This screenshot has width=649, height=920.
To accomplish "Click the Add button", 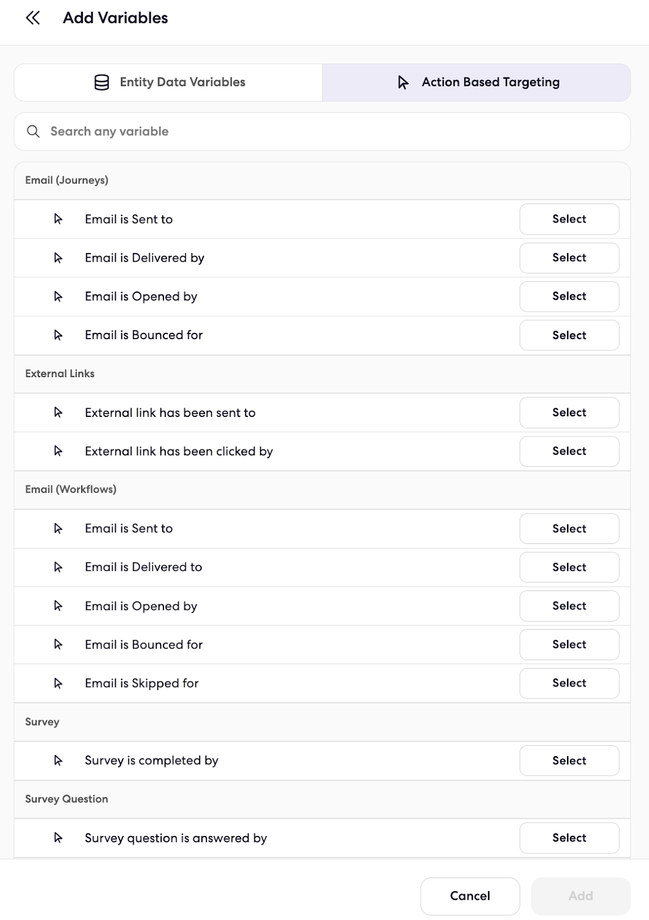I will 581,896.
